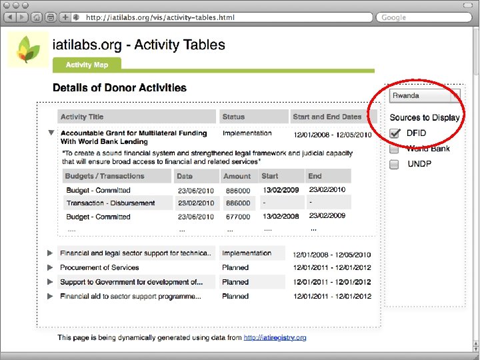This screenshot has height=360, width=480.
Task: Open the browser home page icon
Action: [x=37, y=17]
